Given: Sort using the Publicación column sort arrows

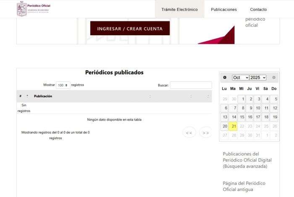Looking at the screenshot, I should [x=150, y=96].
